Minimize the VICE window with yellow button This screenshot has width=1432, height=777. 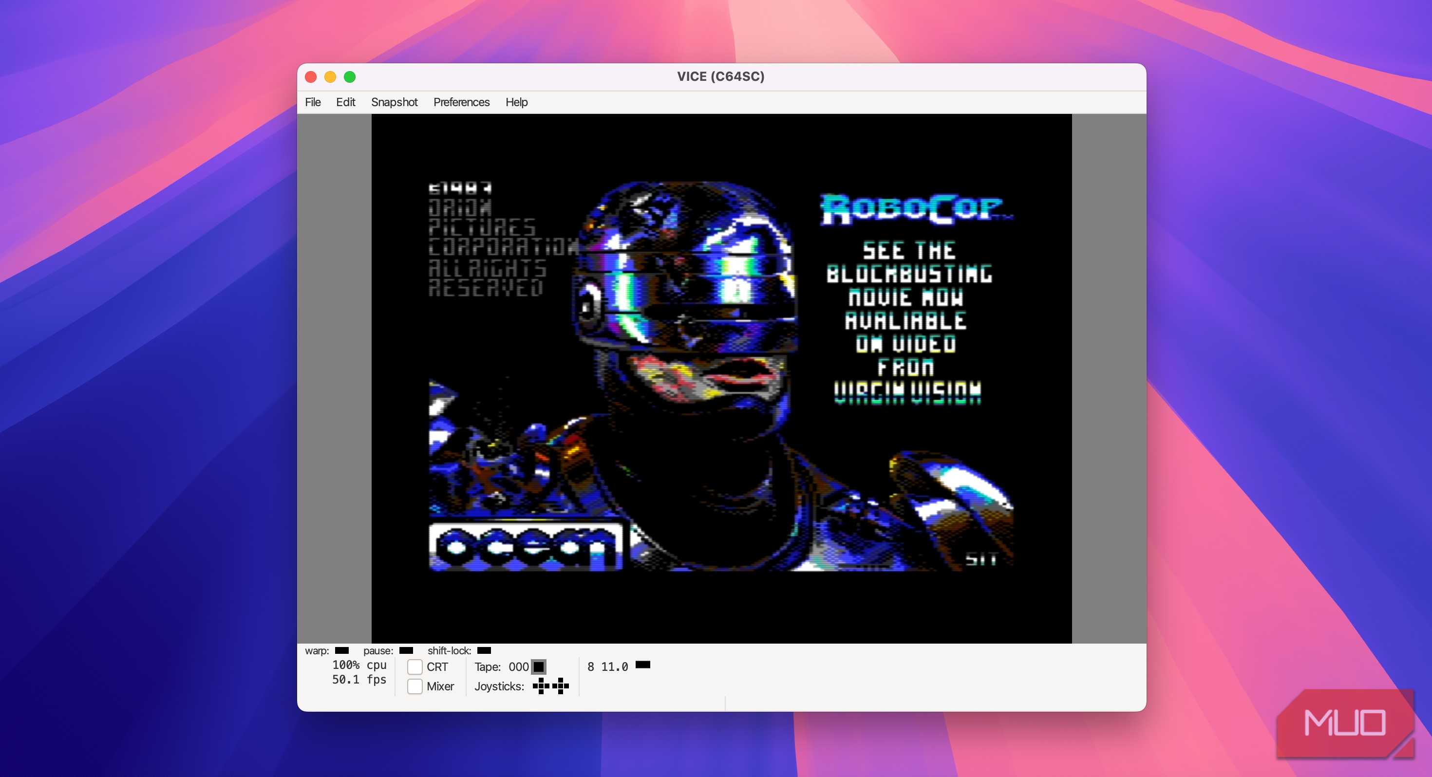[x=330, y=77]
